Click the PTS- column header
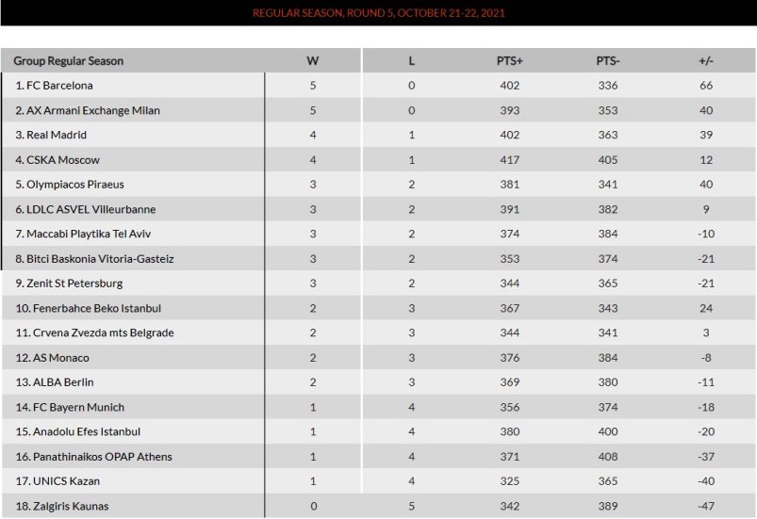 pos(608,61)
